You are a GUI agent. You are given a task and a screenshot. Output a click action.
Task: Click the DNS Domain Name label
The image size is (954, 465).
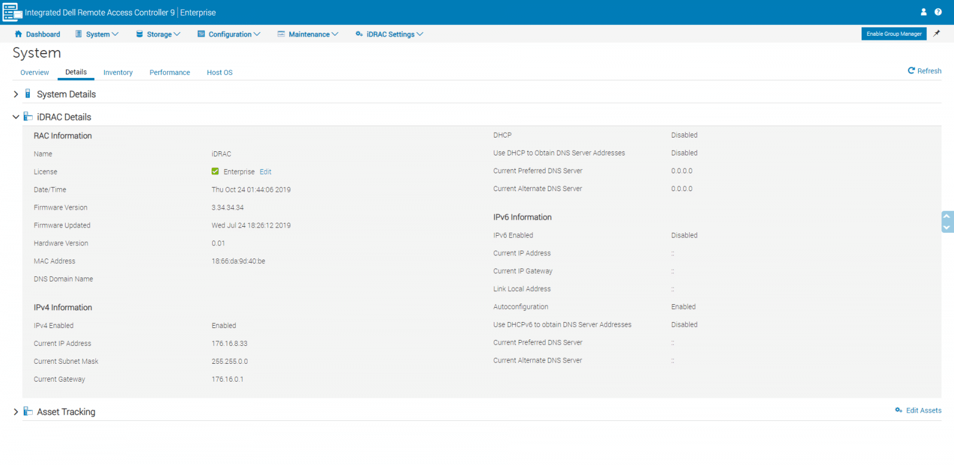coord(63,279)
